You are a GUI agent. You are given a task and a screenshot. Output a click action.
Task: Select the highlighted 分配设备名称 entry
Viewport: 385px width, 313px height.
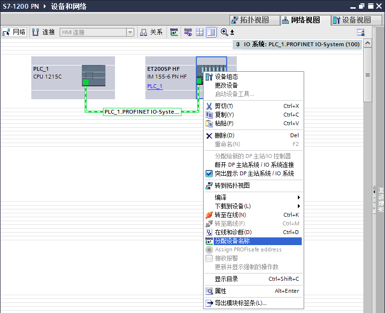(254, 241)
